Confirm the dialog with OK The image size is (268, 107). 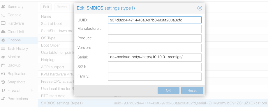[x=168, y=91]
